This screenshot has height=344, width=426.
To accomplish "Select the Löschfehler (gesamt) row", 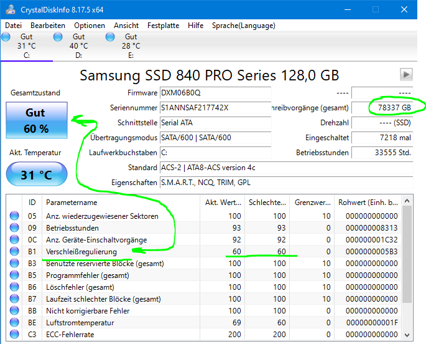I will click(x=204, y=287).
